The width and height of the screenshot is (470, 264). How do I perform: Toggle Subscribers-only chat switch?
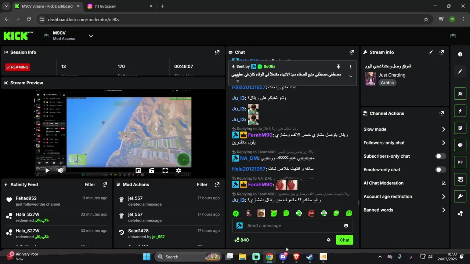pyautogui.click(x=441, y=156)
